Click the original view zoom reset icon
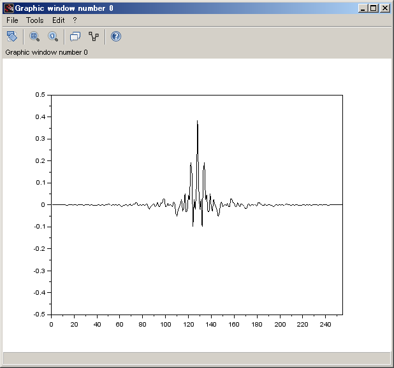This screenshot has height=368, width=394. click(x=53, y=36)
